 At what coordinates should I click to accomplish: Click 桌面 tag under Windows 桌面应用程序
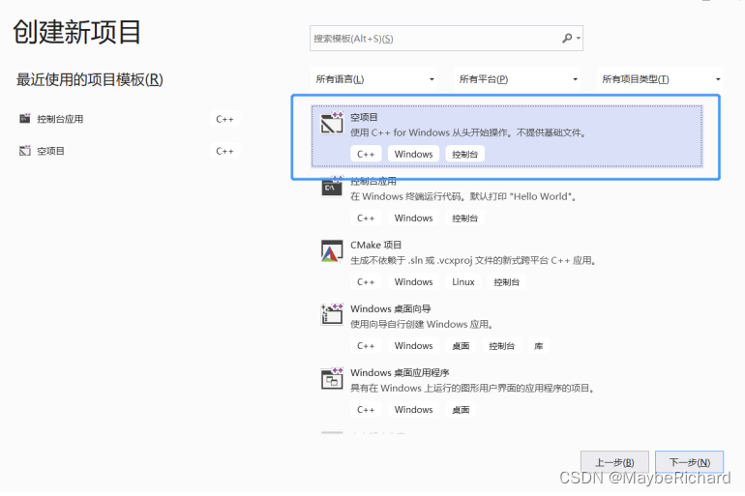pos(461,410)
